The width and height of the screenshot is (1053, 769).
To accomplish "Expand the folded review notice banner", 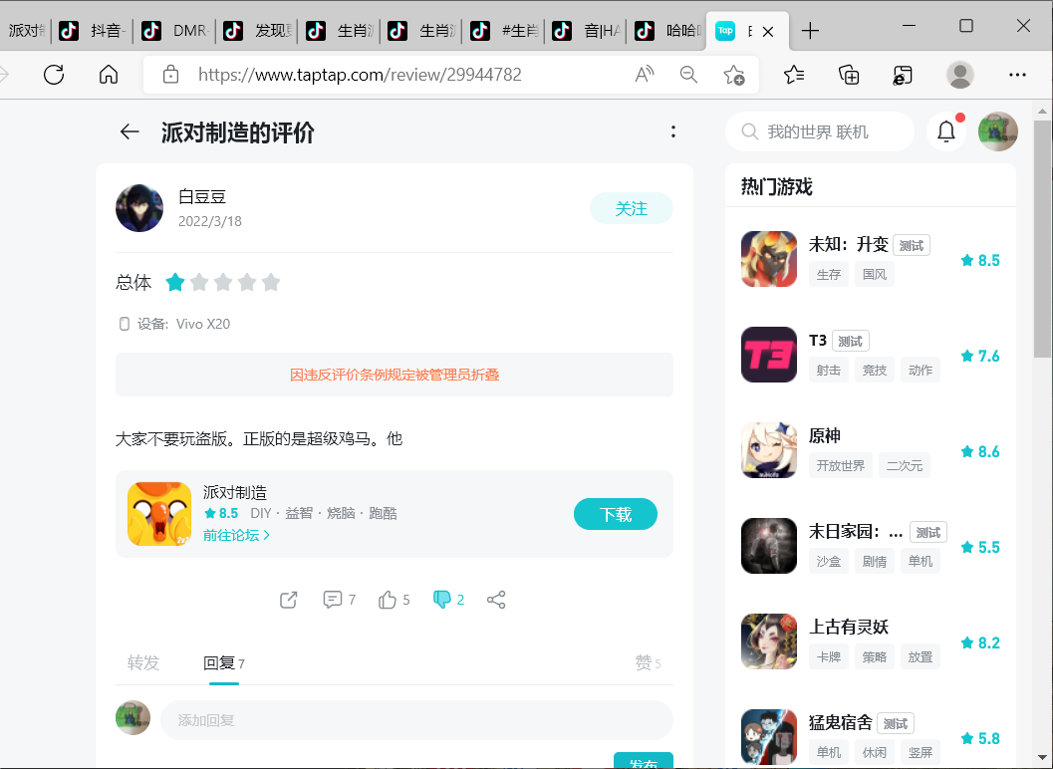I will click(395, 375).
